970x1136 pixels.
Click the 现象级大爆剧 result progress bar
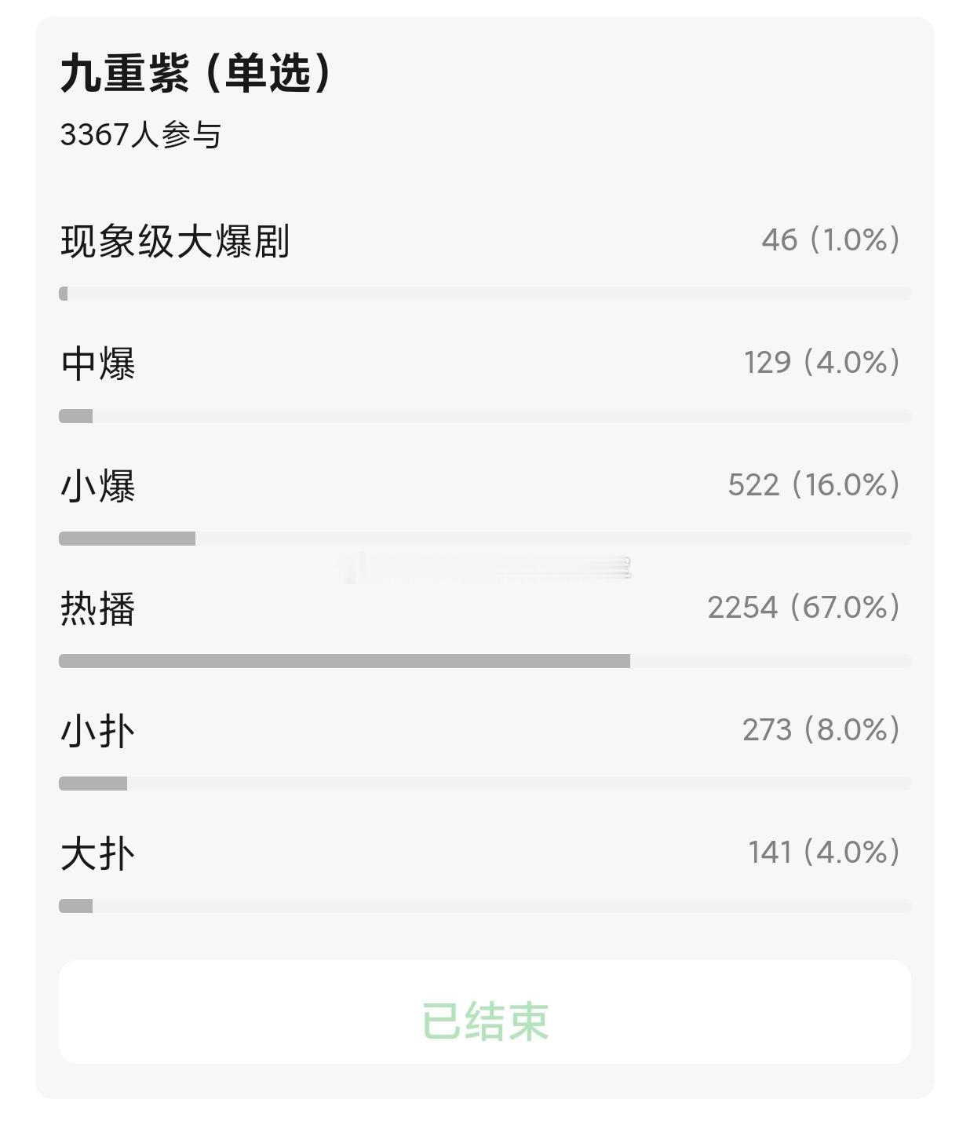click(485, 294)
